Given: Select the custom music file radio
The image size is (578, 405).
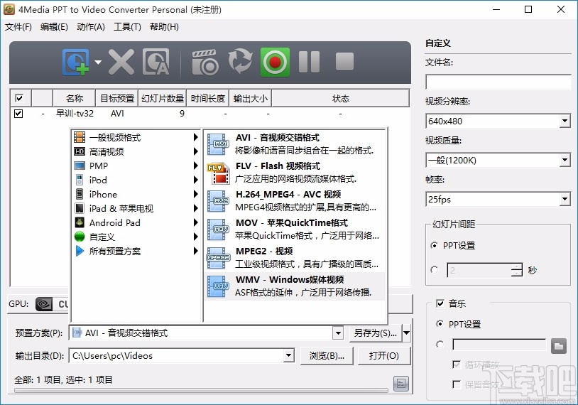Looking at the screenshot, I should 440,345.
